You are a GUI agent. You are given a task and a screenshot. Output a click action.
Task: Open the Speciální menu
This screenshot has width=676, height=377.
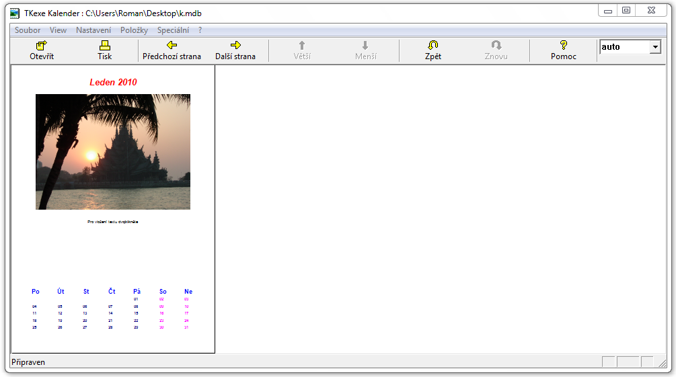(x=173, y=30)
